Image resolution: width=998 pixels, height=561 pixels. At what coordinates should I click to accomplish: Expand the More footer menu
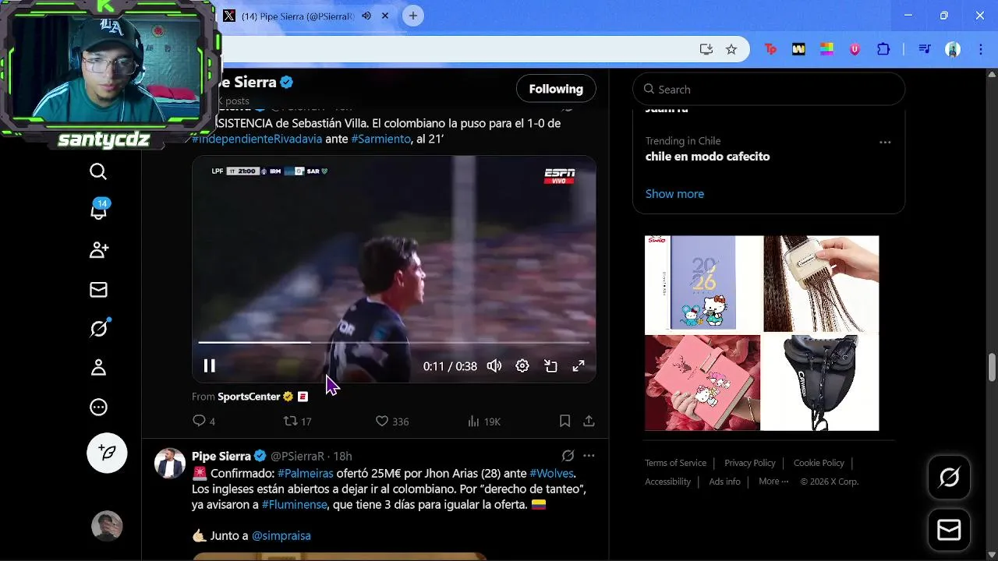pyautogui.click(x=773, y=482)
